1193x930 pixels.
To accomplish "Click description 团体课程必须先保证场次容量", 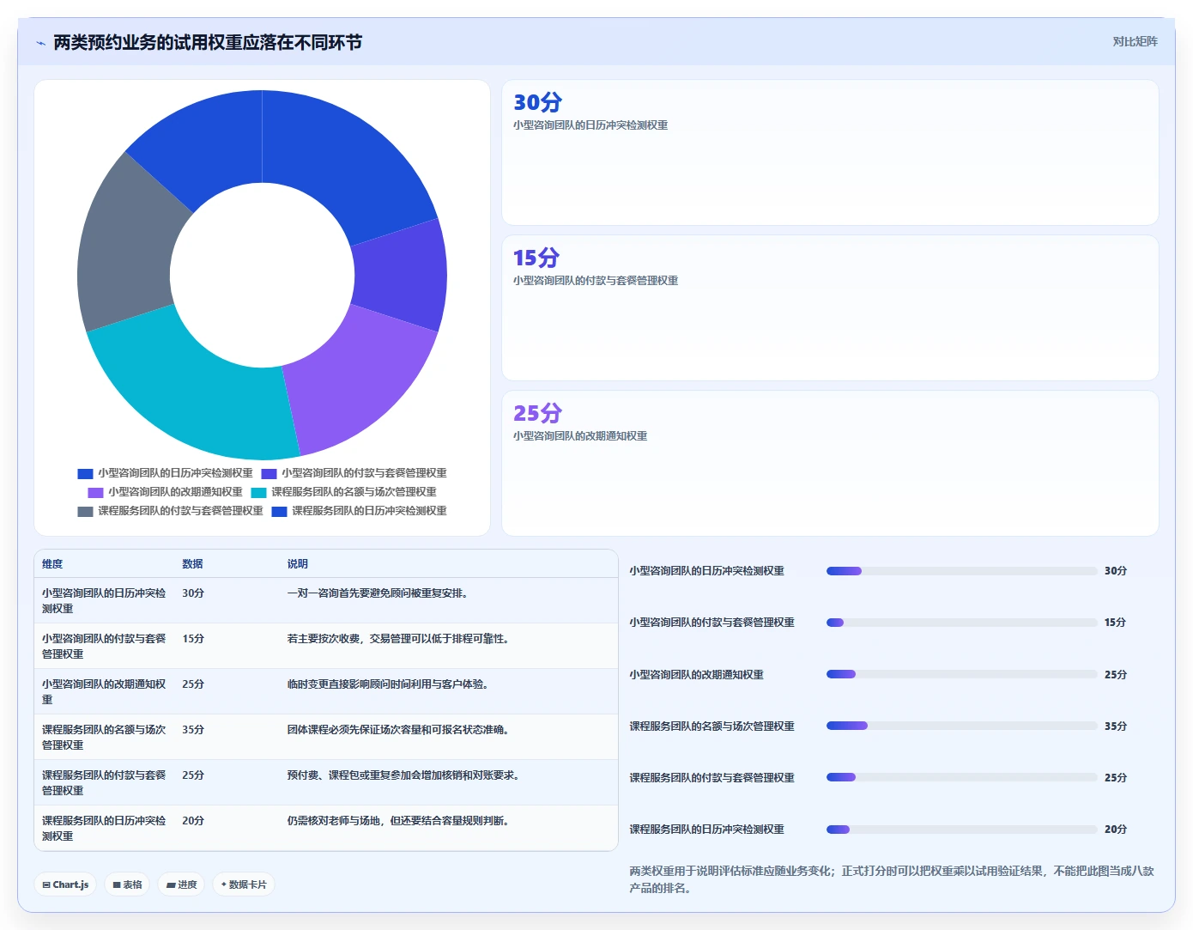I will coord(398,730).
